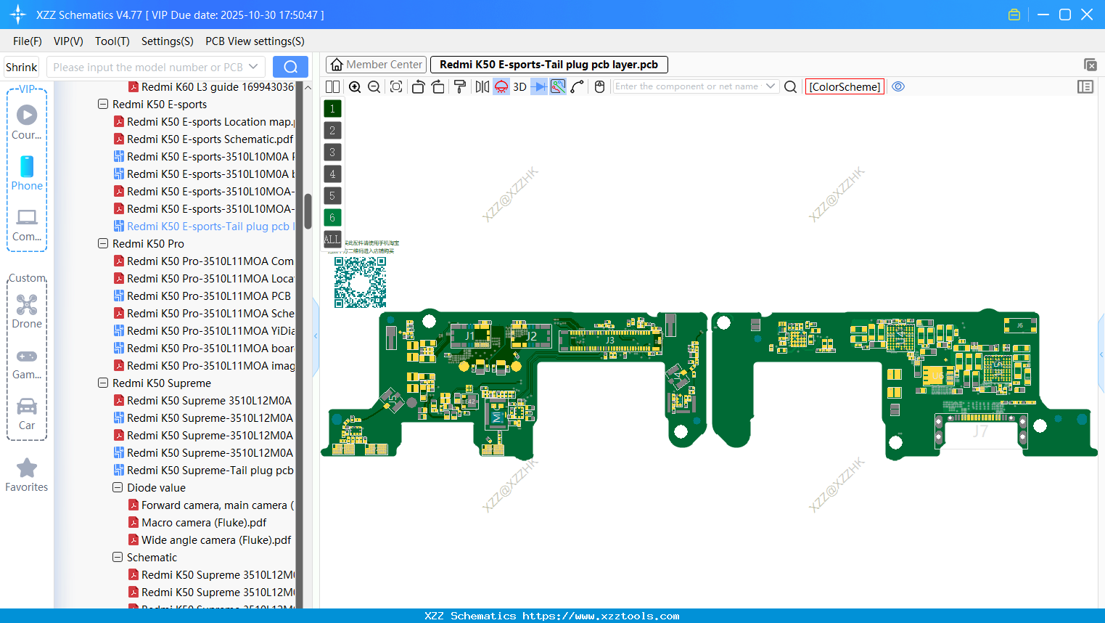Select PCB layer 3 swatch
The height and width of the screenshot is (623, 1105).
[332, 152]
